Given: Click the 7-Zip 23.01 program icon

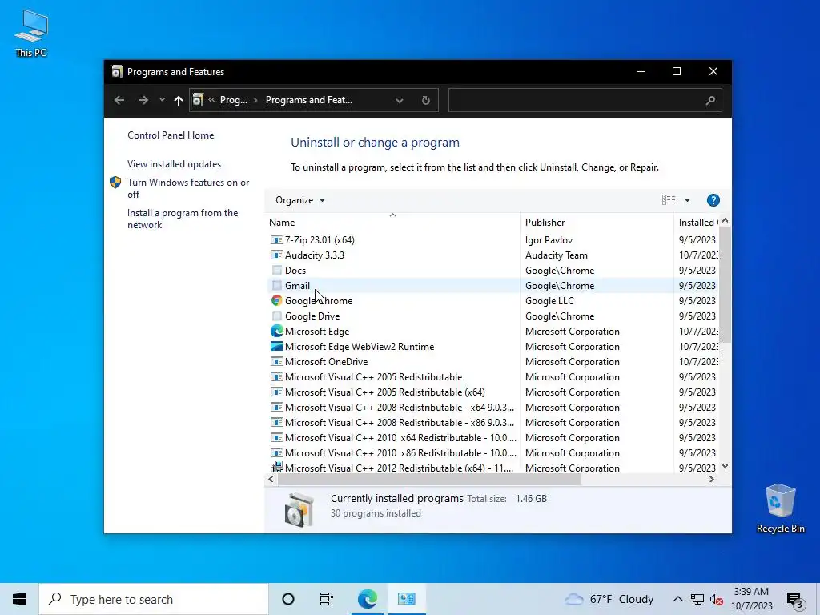Looking at the screenshot, I should 276,240.
